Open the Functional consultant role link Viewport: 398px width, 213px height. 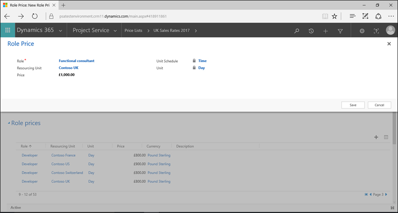77,61
